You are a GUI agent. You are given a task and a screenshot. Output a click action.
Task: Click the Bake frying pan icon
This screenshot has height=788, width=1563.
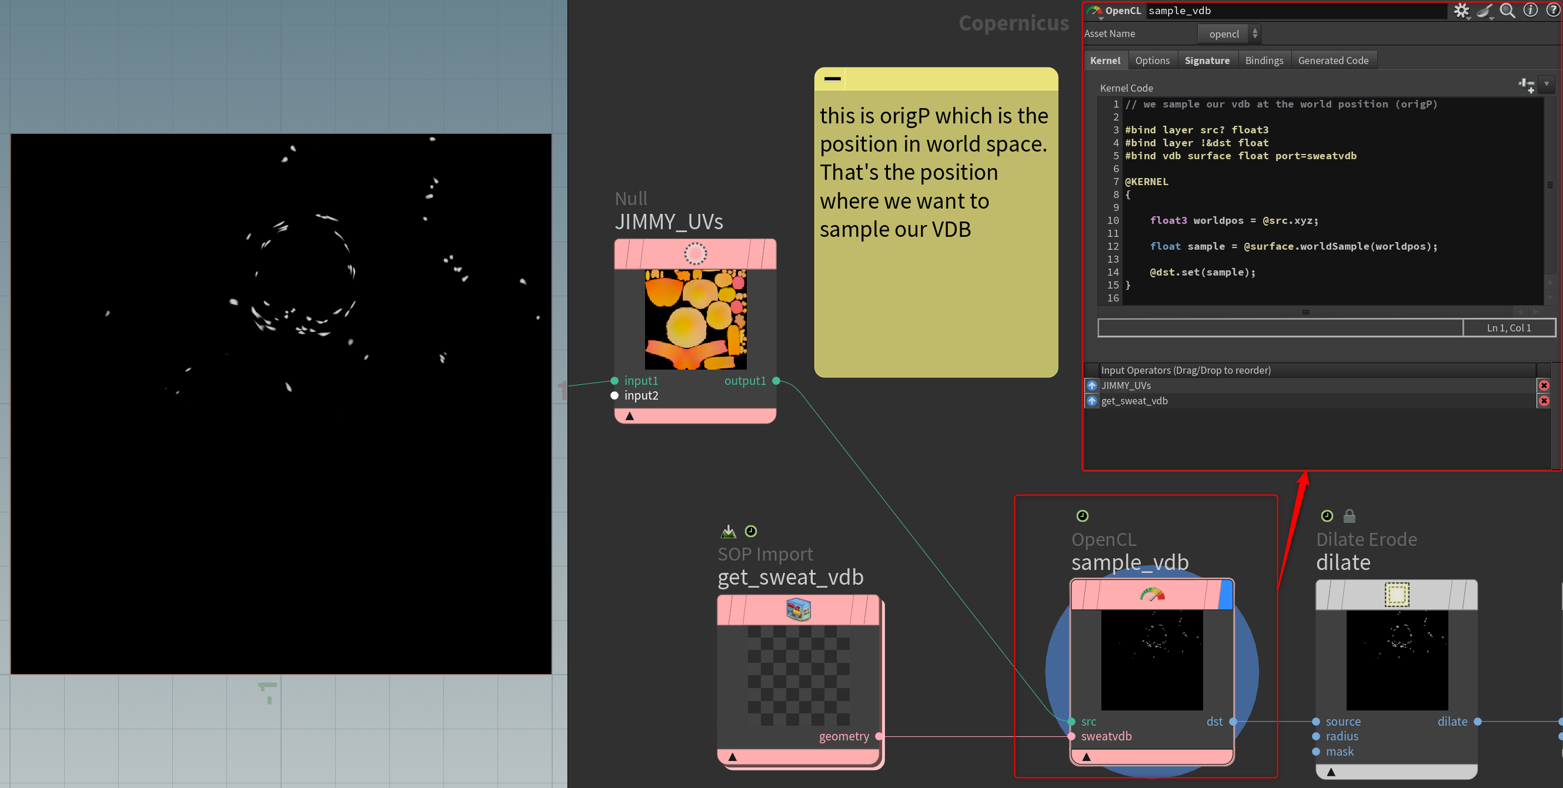coord(1484,11)
